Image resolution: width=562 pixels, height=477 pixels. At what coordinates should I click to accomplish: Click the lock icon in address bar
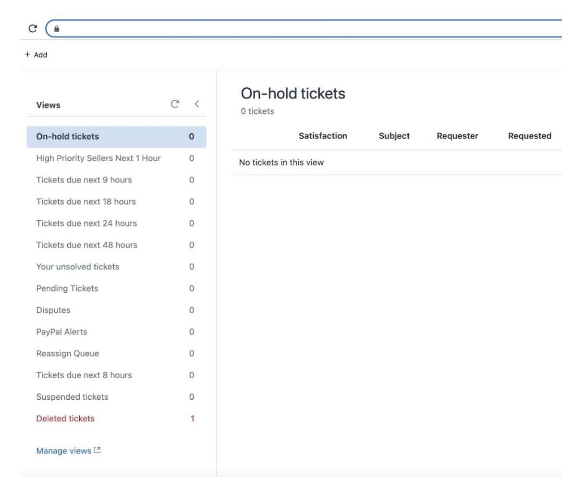point(57,29)
